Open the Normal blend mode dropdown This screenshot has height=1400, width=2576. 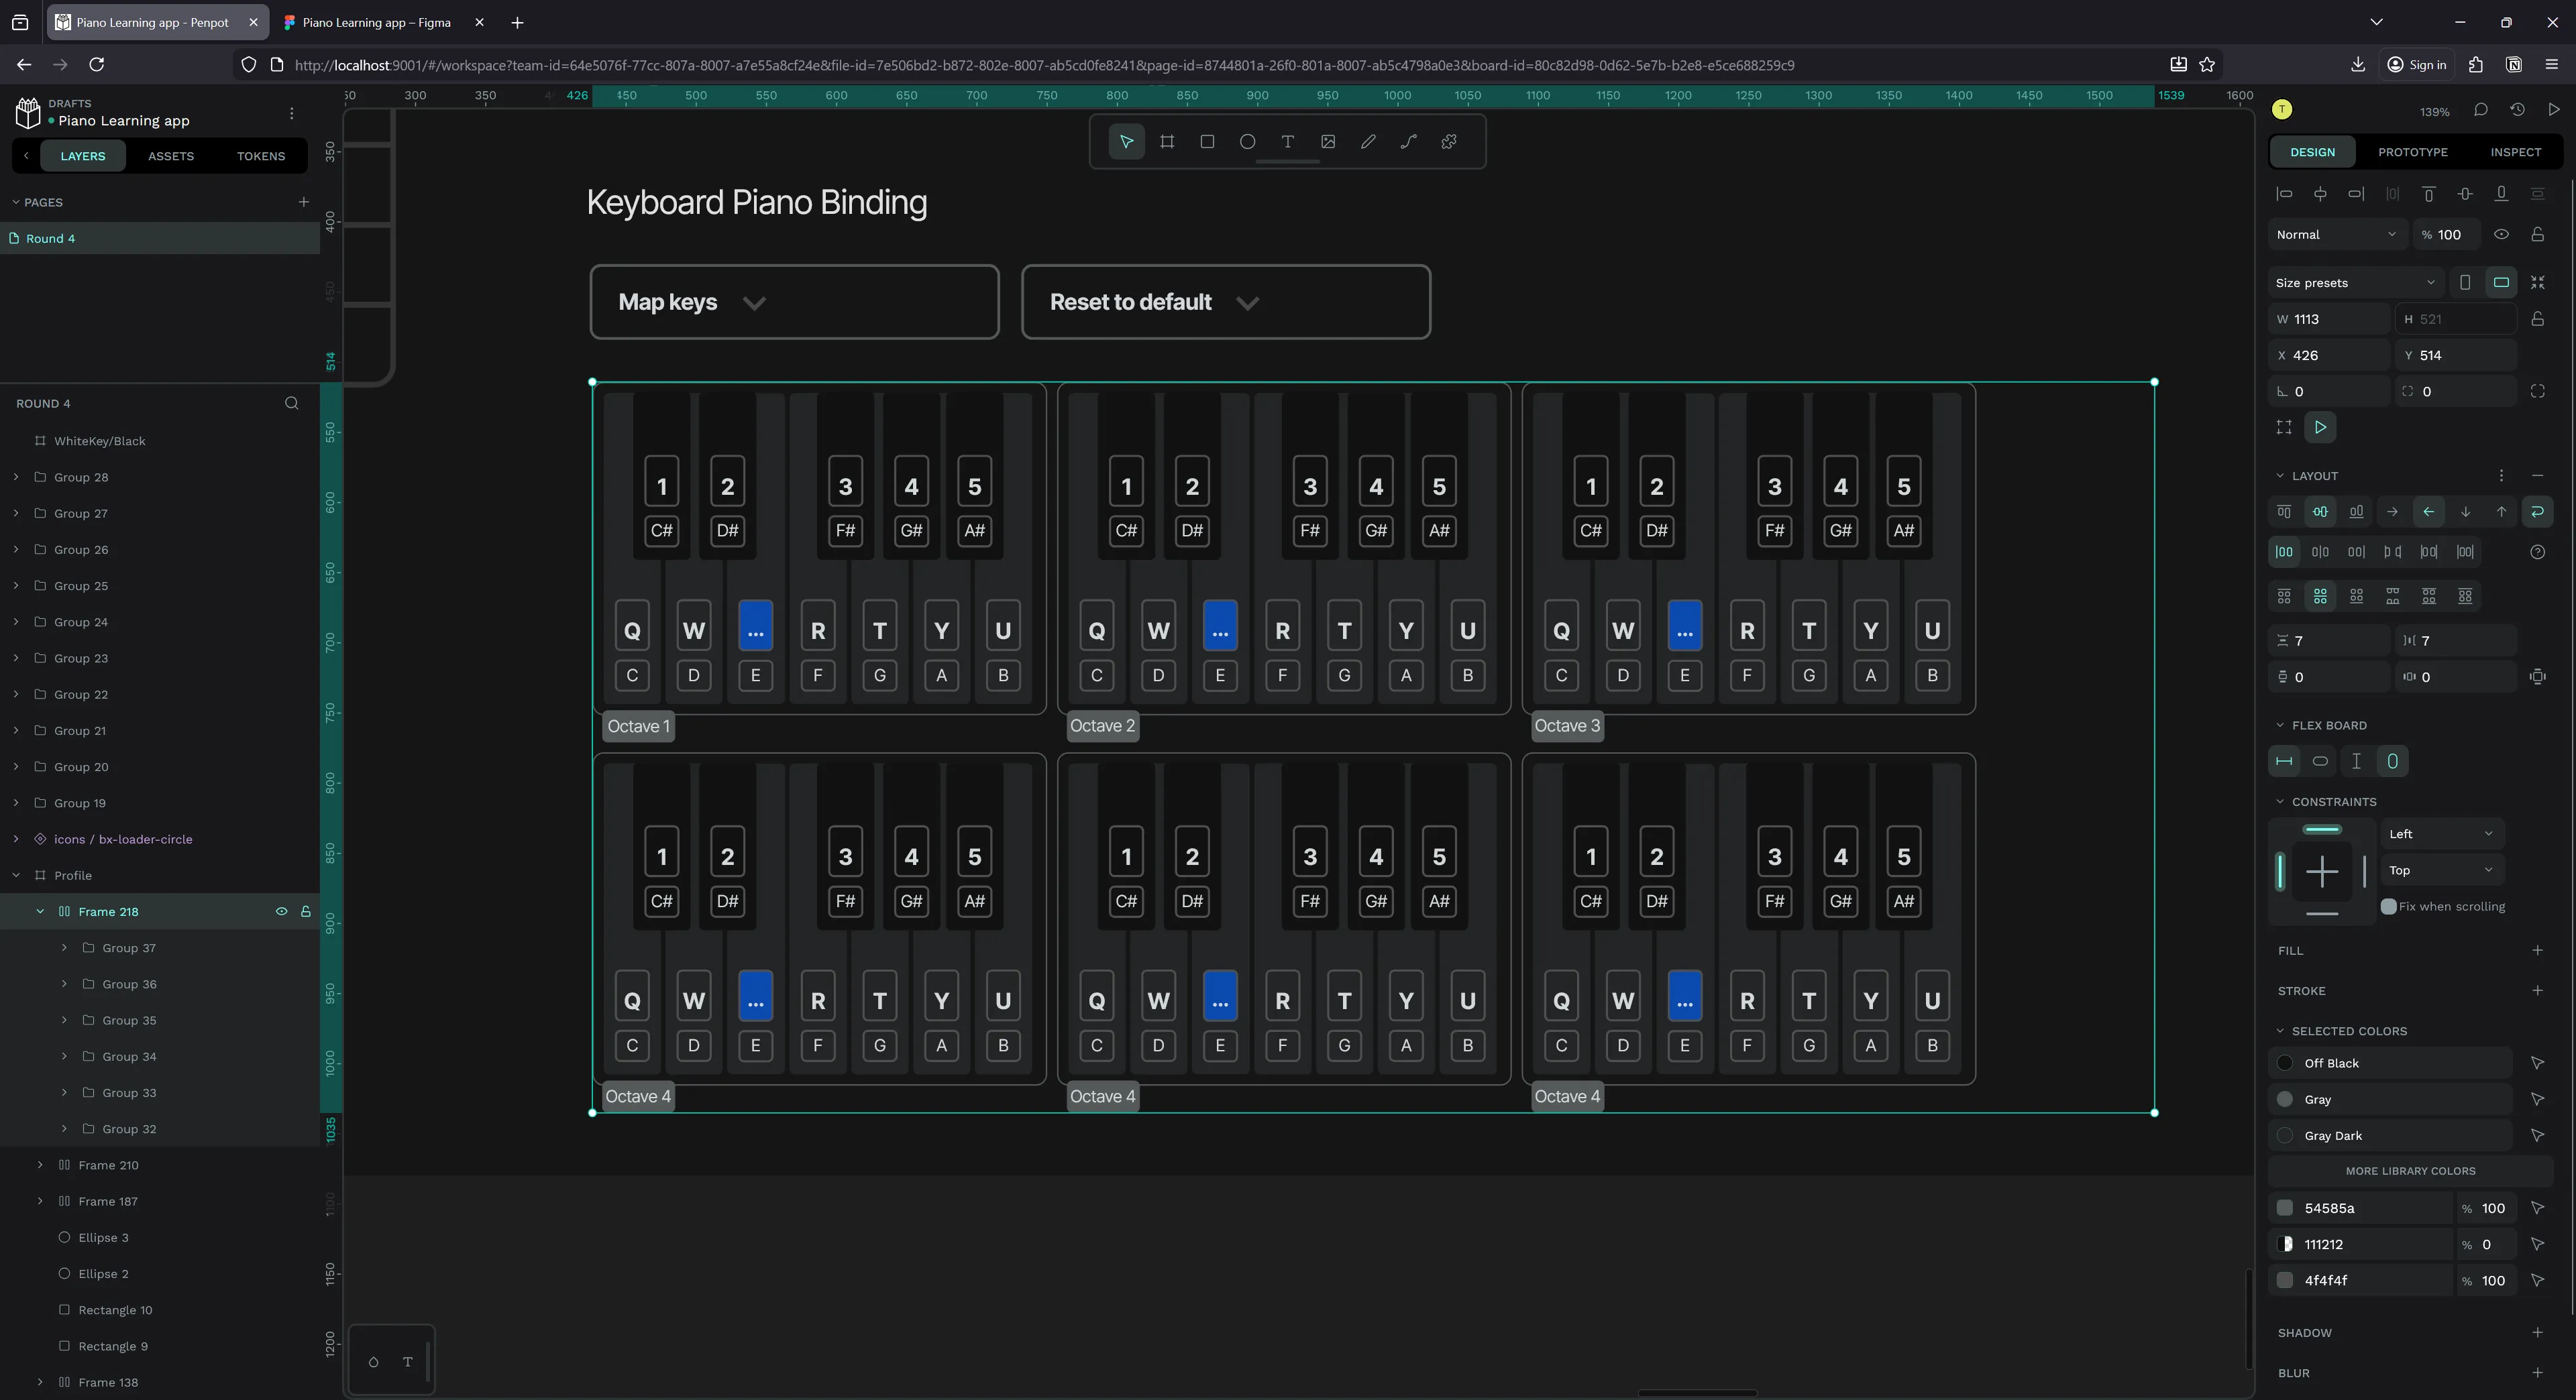(2336, 234)
